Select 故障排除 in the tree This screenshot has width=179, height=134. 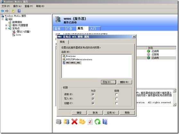point(17,22)
